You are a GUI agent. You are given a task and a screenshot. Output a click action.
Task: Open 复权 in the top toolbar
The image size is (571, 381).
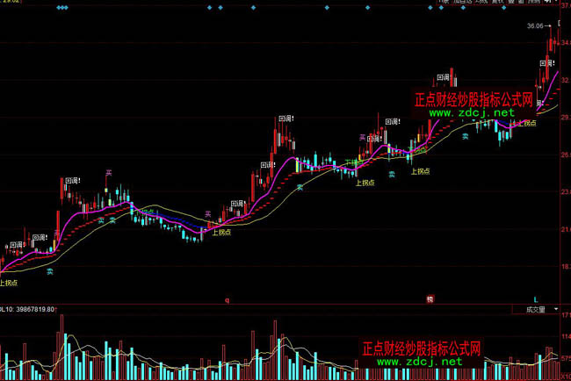(497, 3)
